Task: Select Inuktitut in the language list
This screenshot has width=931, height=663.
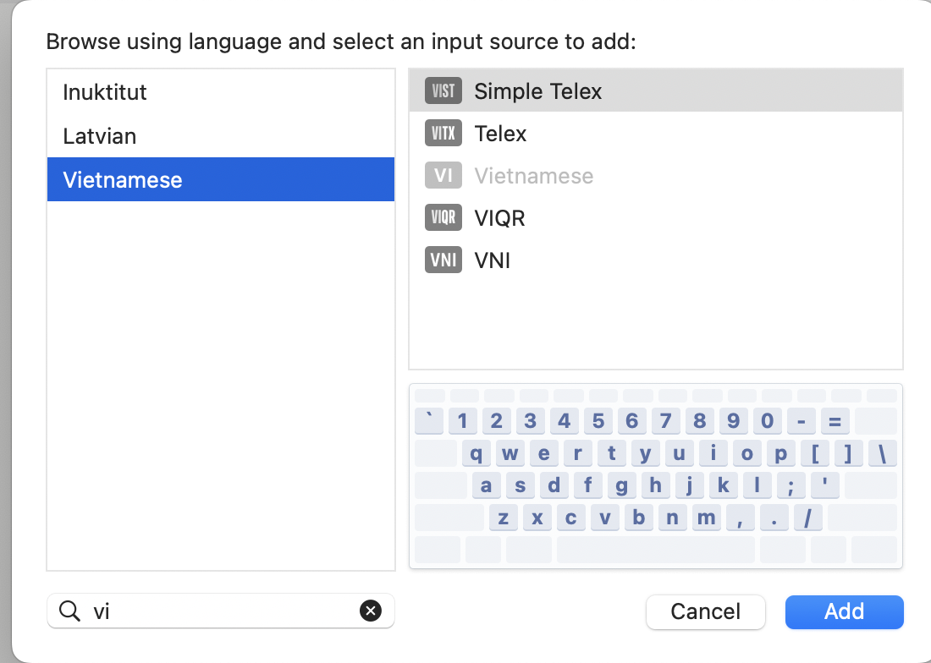Action: 105,92
